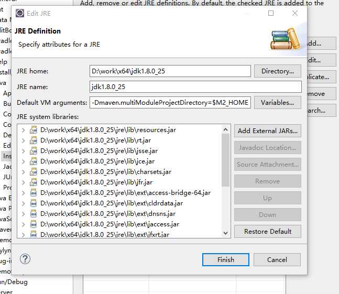
Task: Click the jar icon for cldrdata.jar
Action: (34, 203)
